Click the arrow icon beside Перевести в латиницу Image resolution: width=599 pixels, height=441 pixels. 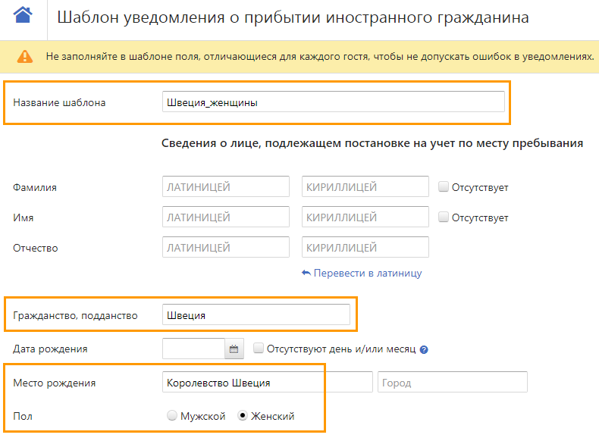(306, 273)
